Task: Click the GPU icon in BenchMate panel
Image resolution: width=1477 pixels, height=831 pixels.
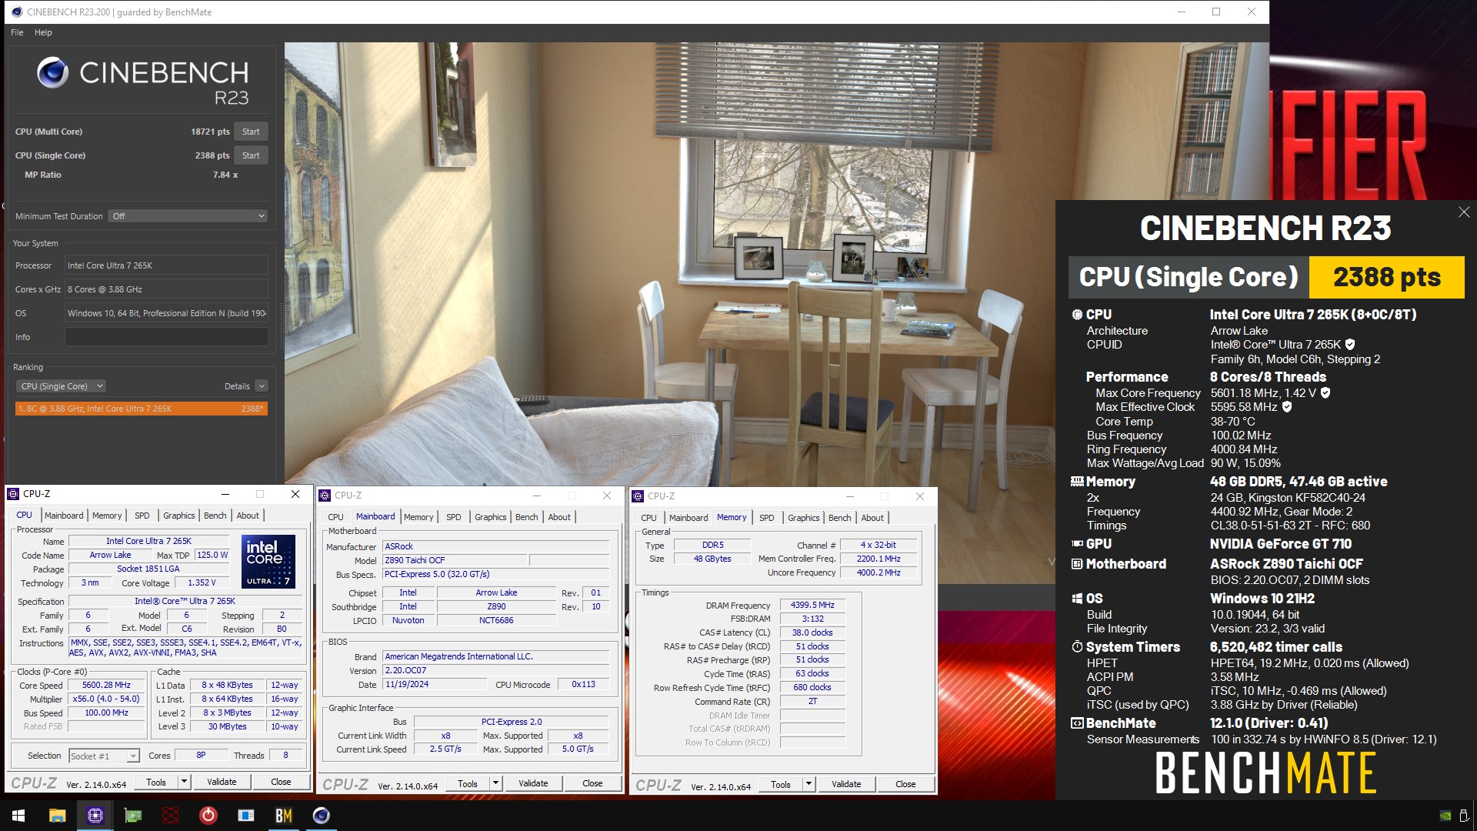Action: [1077, 544]
